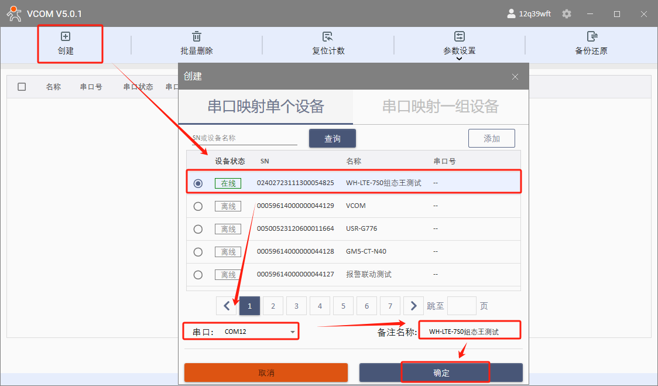The width and height of the screenshot is (658, 386).
Task: Open the 参数设置 parameter settings icon
Action: click(460, 37)
